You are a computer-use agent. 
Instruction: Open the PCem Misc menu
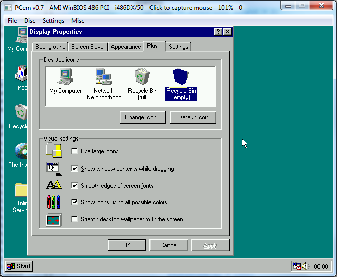pyautogui.click(x=78, y=21)
